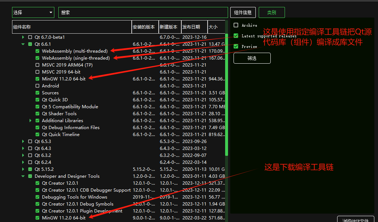Check the Qt 6.3.2 checkbox
Viewport: 378px width, 222px height.
click(30, 155)
